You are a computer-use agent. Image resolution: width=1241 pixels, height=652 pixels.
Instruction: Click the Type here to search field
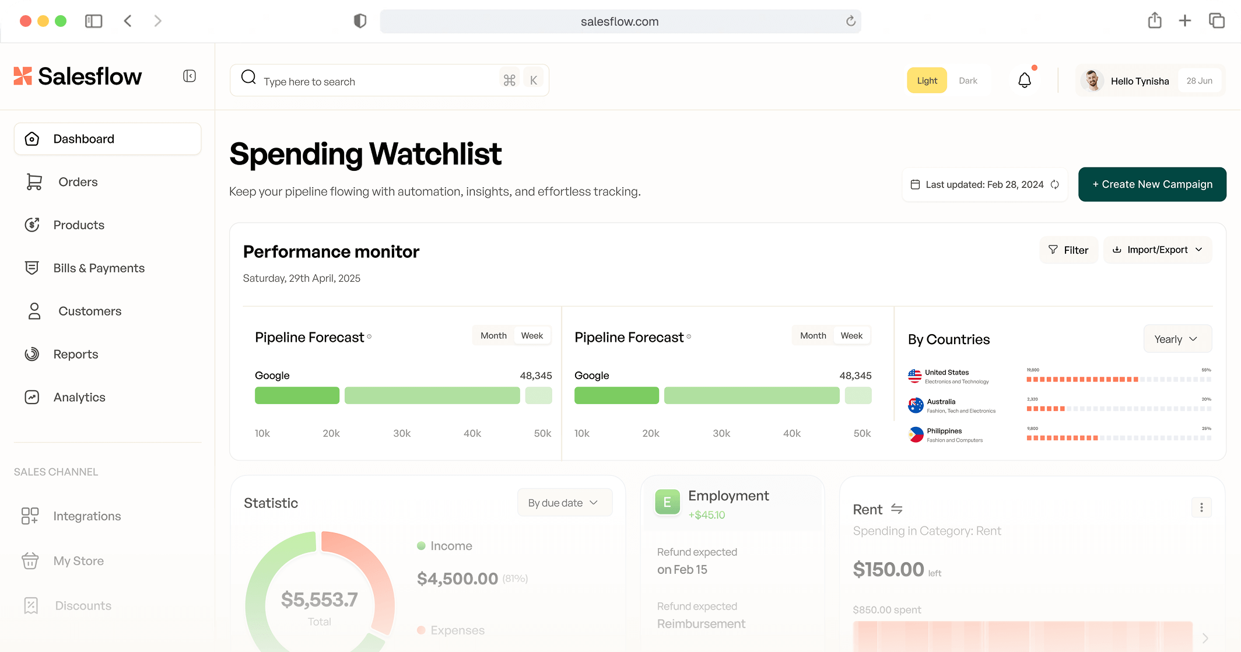pyautogui.click(x=373, y=81)
